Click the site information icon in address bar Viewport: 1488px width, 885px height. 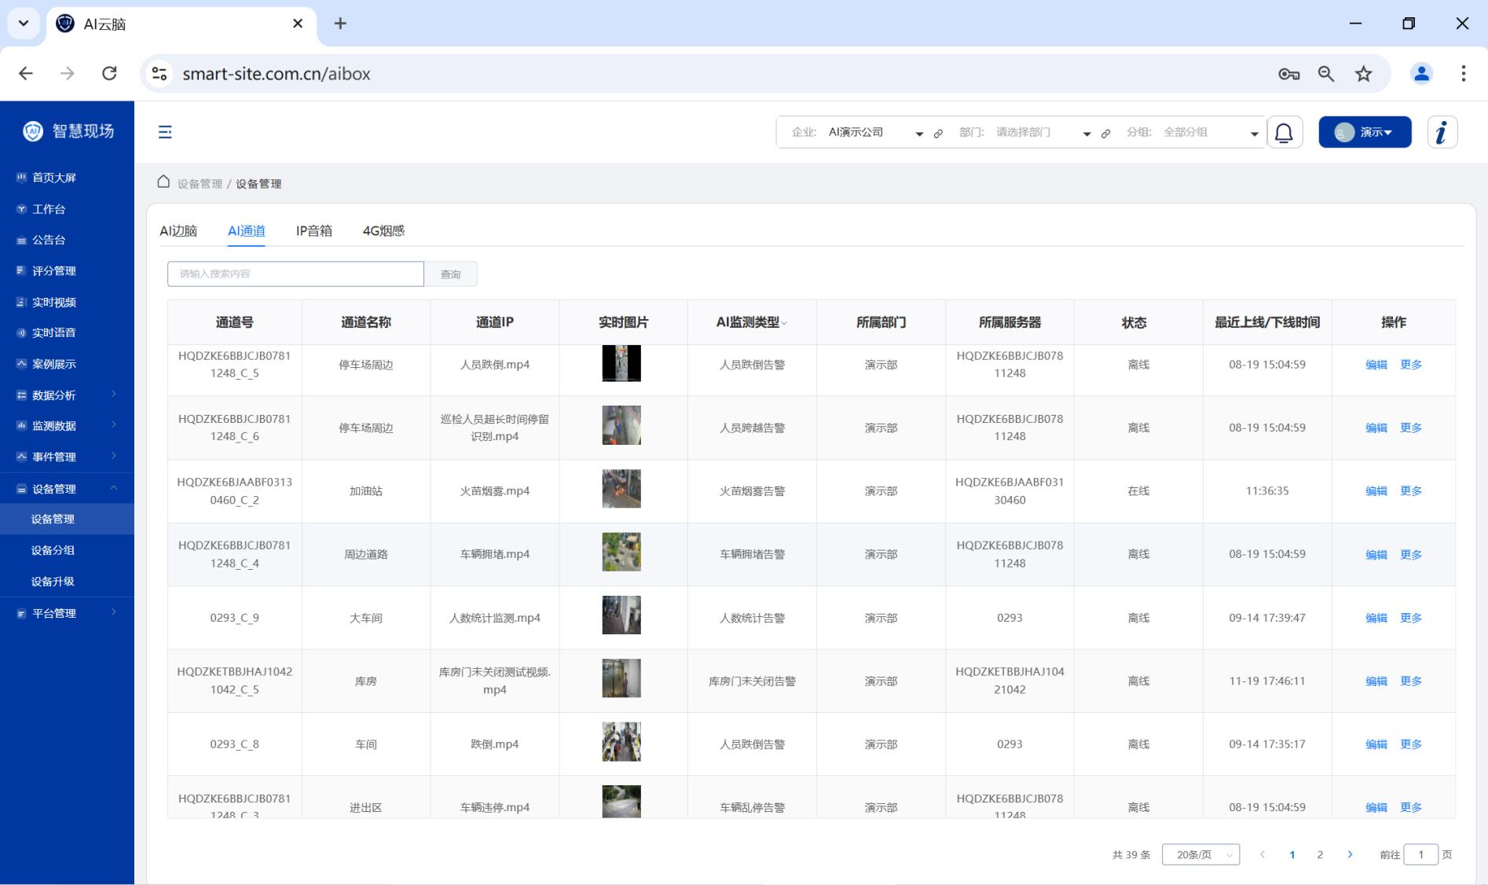[159, 74]
